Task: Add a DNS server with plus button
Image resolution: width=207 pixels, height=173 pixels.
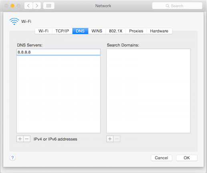Action: coord(20,139)
